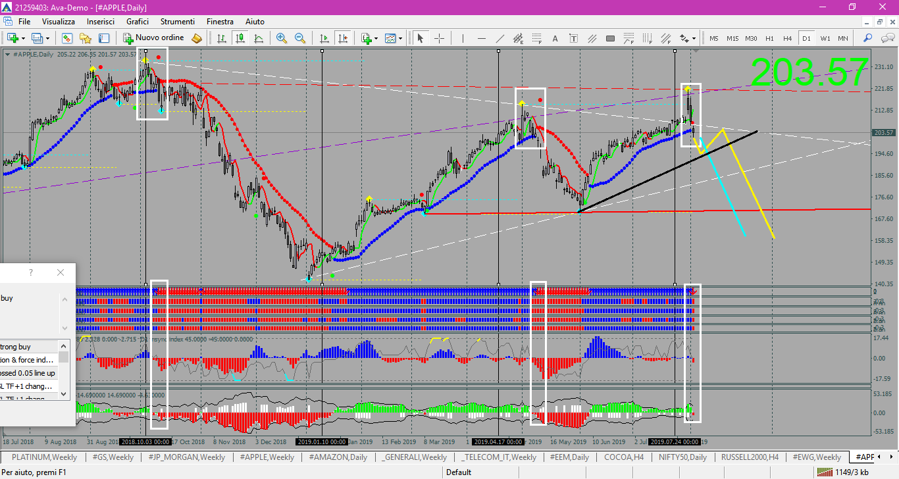Select the horizontal line drawing tool
899x479 pixels.
pyautogui.click(x=482, y=38)
